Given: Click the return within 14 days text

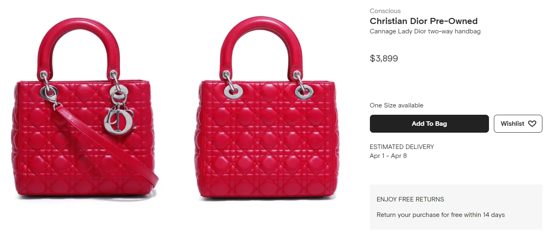Looking at the screenshot, I should [x=440, y=215].
